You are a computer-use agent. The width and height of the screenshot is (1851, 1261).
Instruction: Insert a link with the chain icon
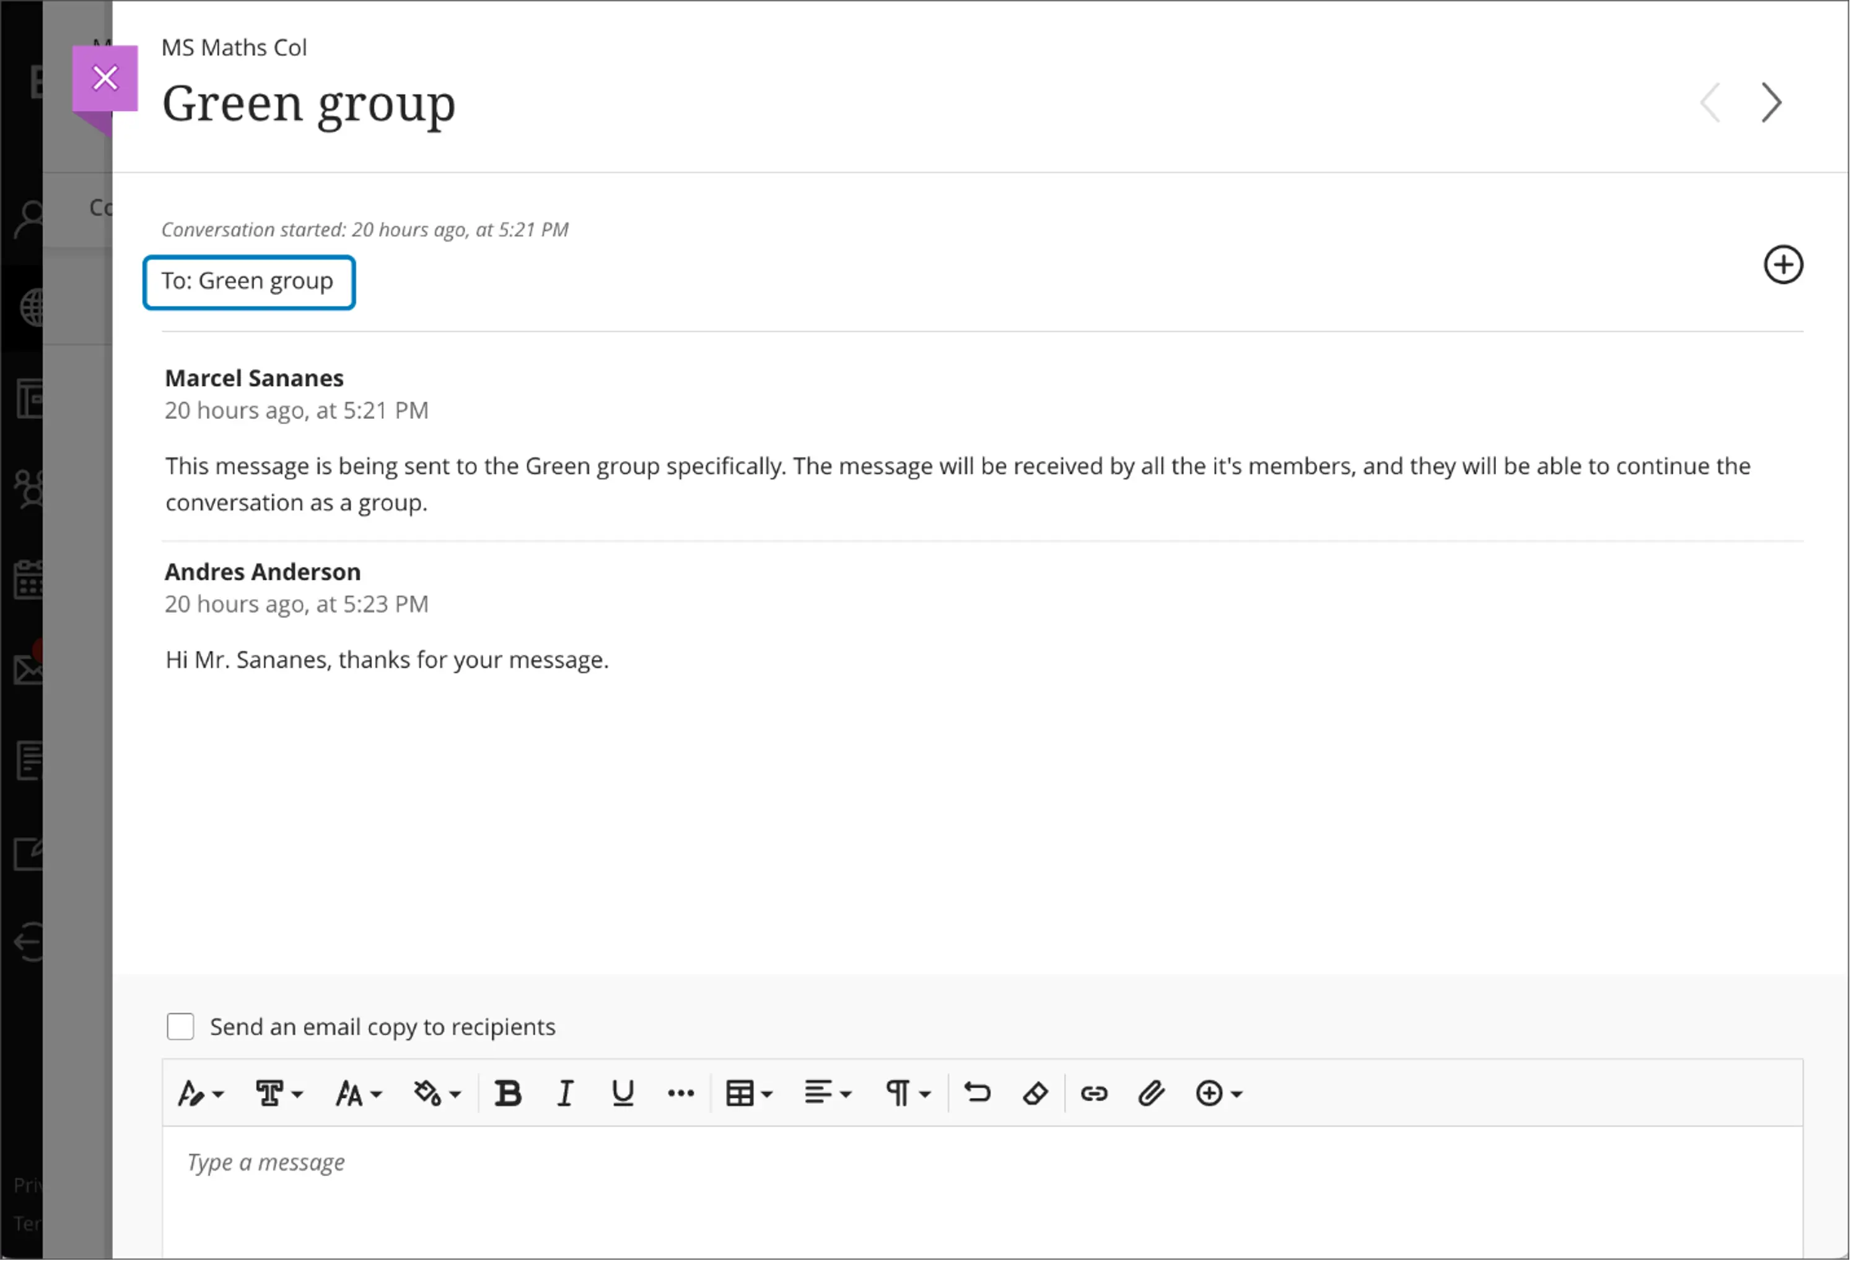(1093, 1094)
